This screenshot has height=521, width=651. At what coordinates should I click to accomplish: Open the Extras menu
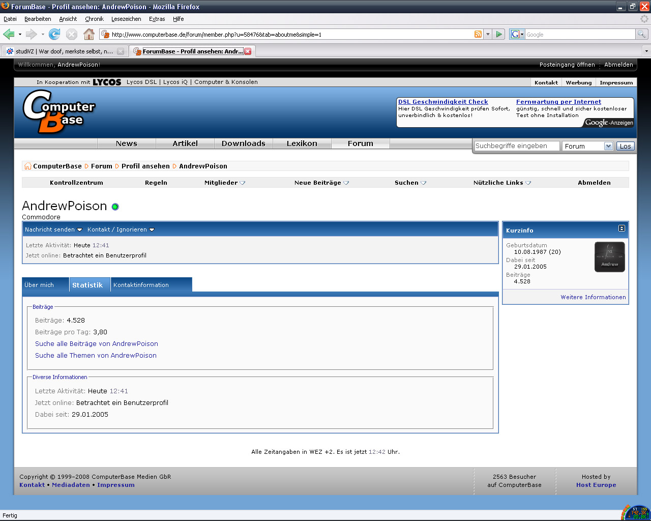coord(157,19)
